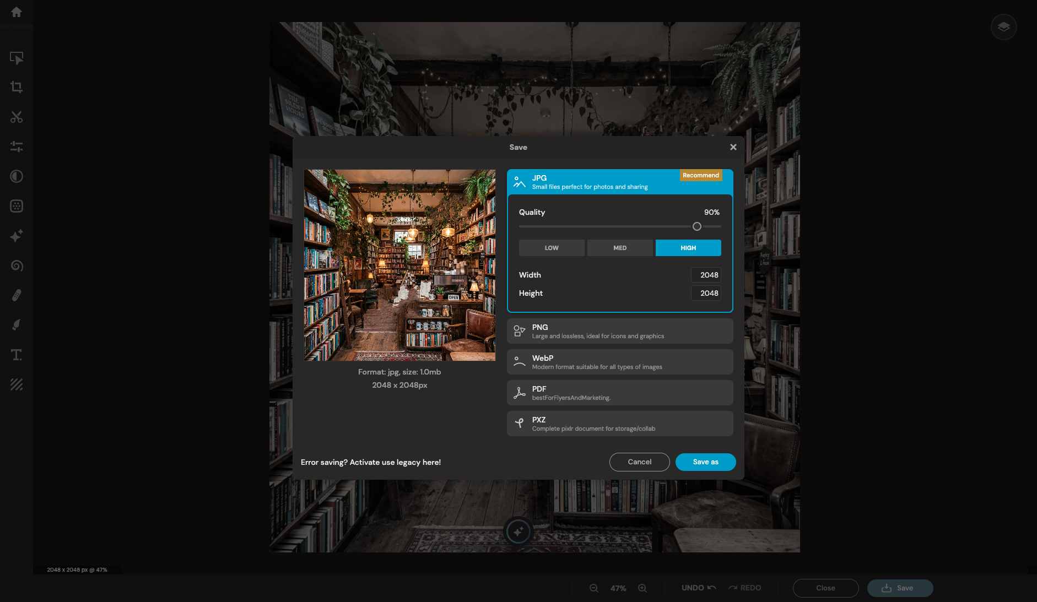The image size is (1037, 602).
Task: Open the Element diagonal-lines tool
Action: (x=17, y=384)
